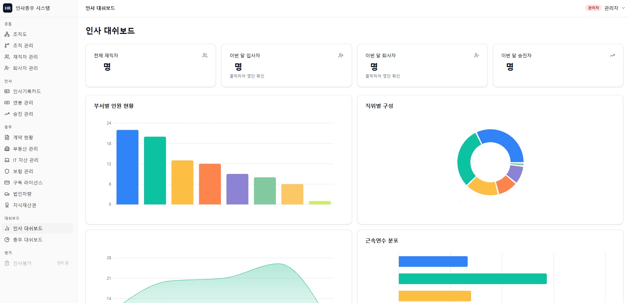Click the 인사 대쉬보드 title in top bar

click(100, 8)
